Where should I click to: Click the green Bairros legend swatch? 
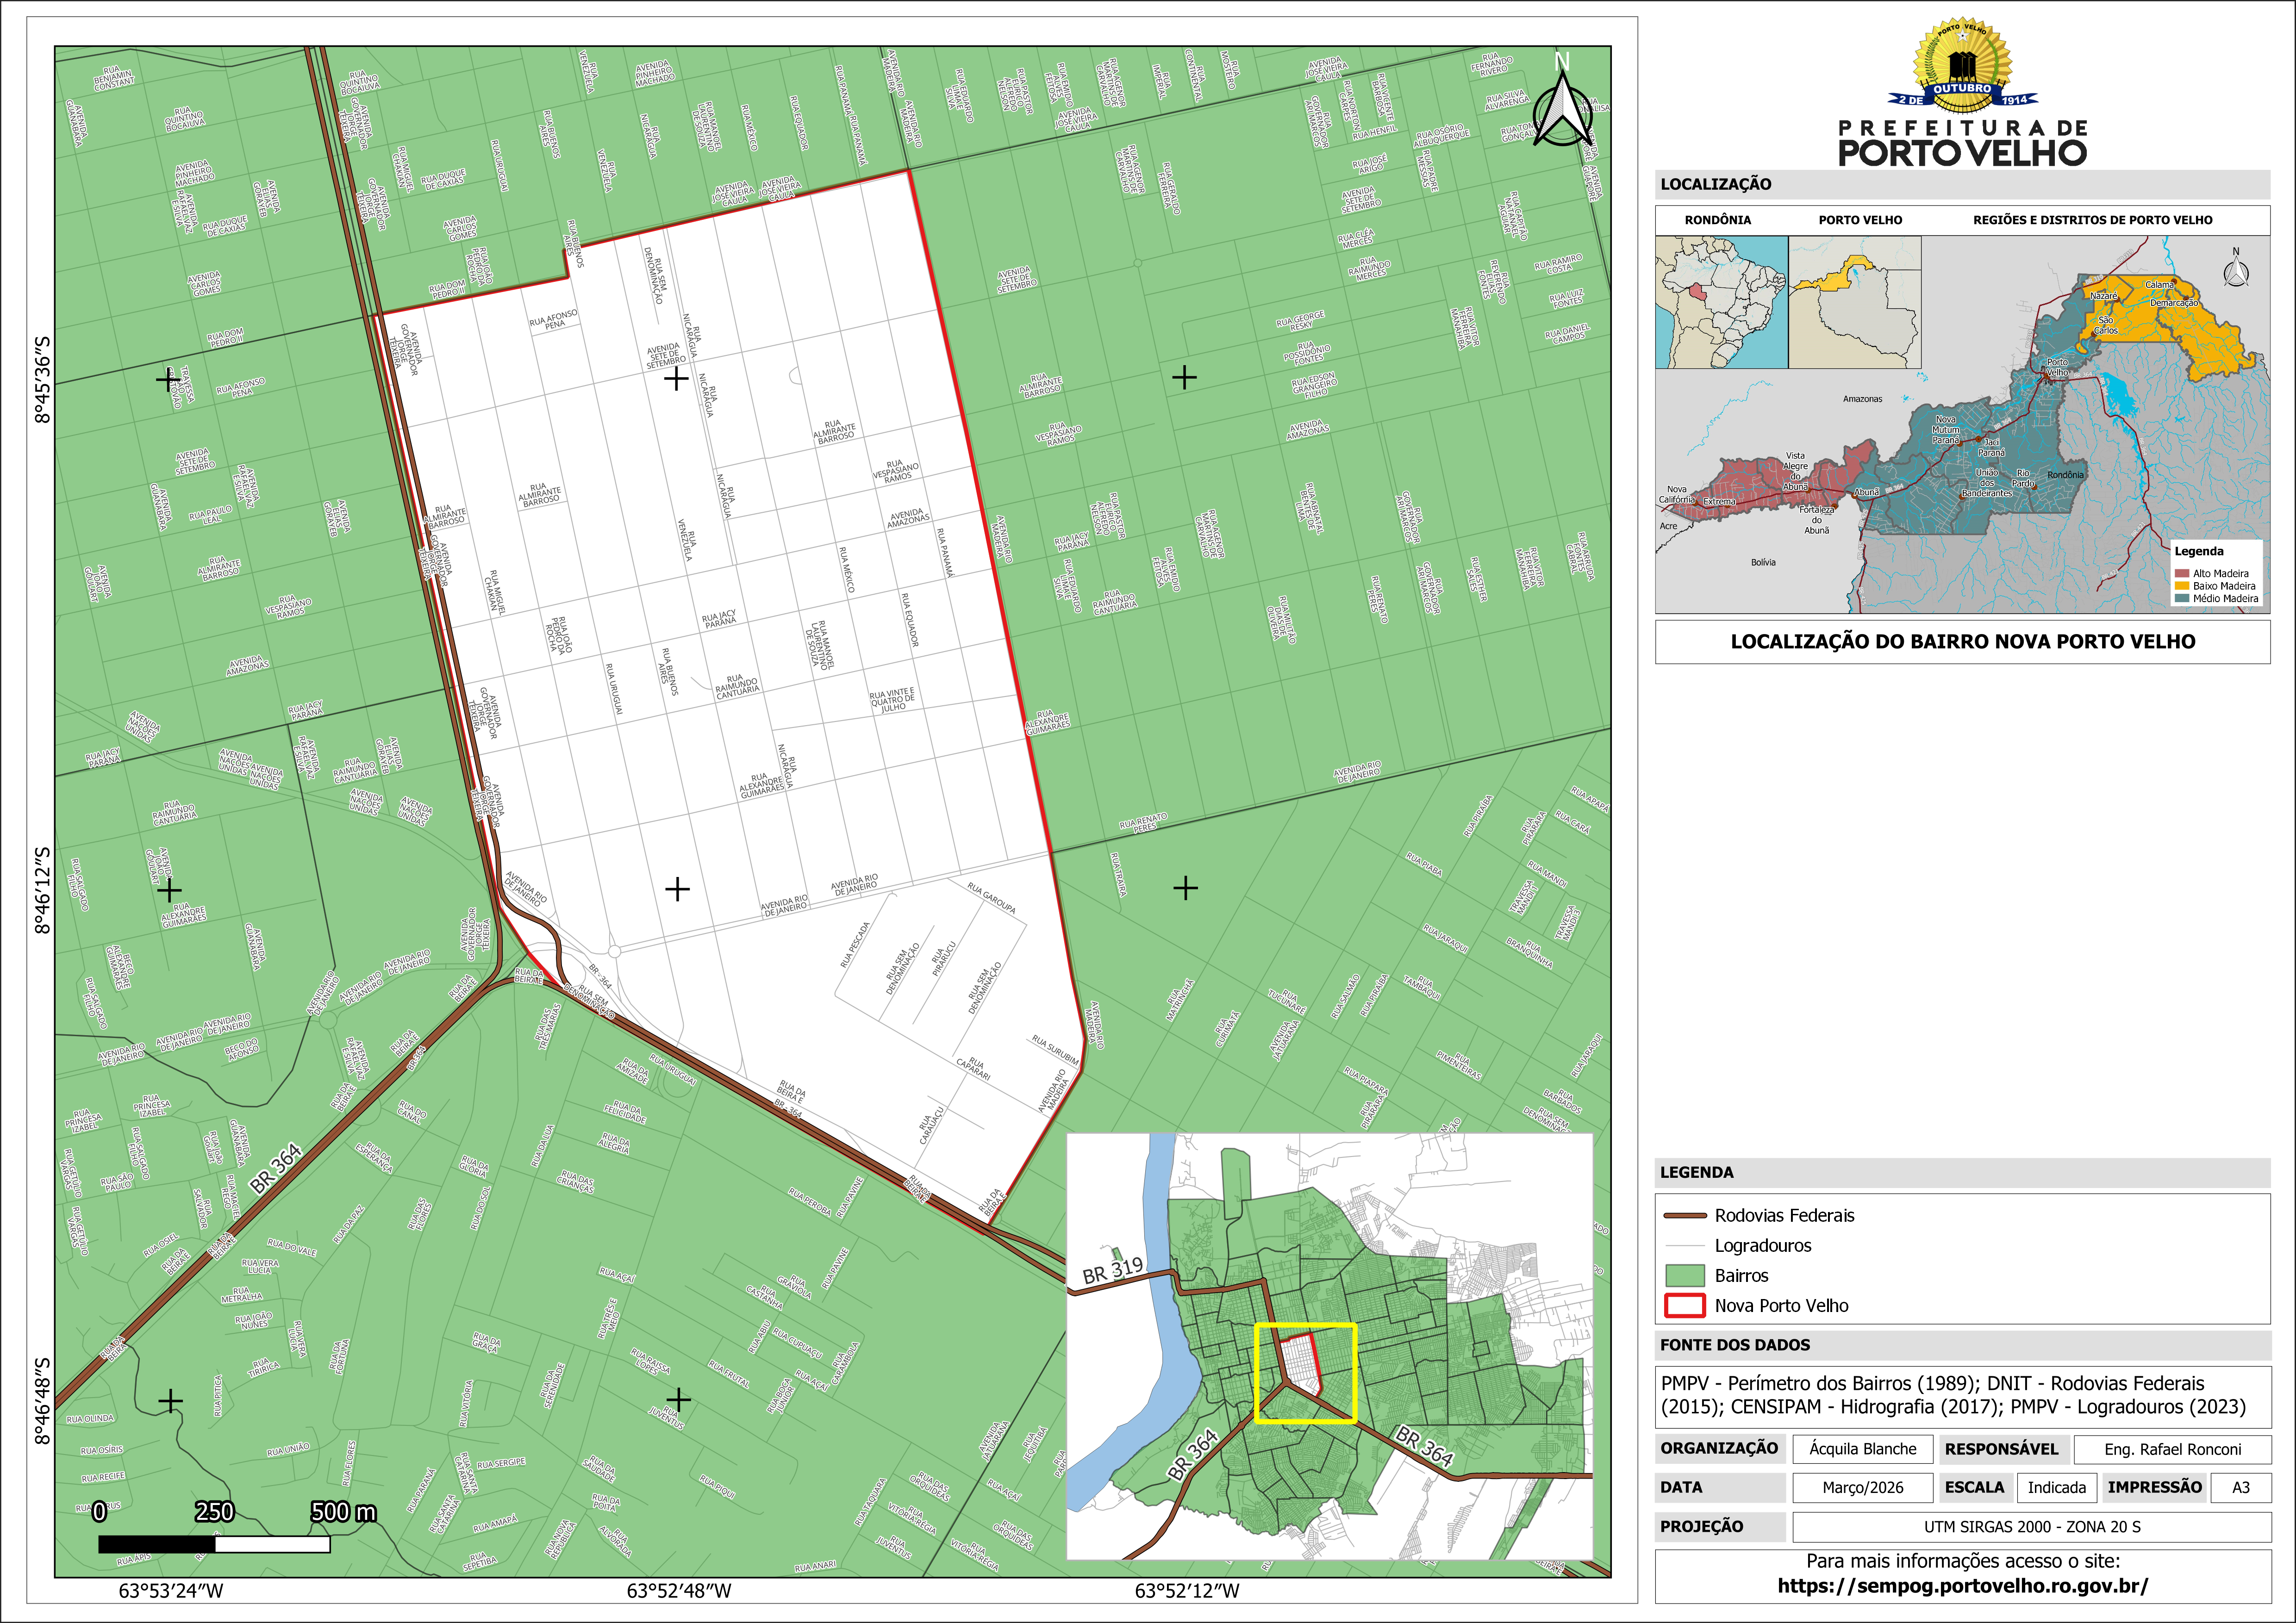pos(1685,1276)
